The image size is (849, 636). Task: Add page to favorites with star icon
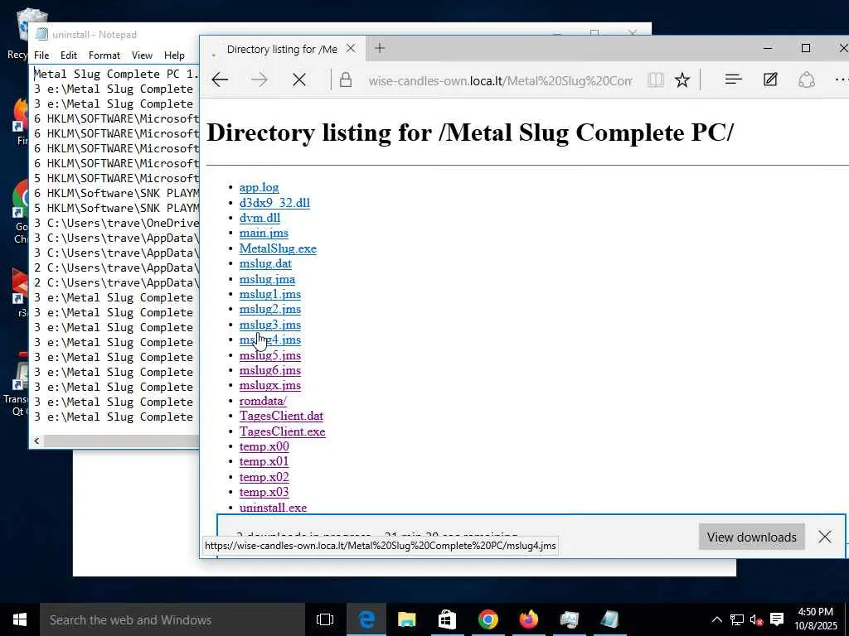682,80
